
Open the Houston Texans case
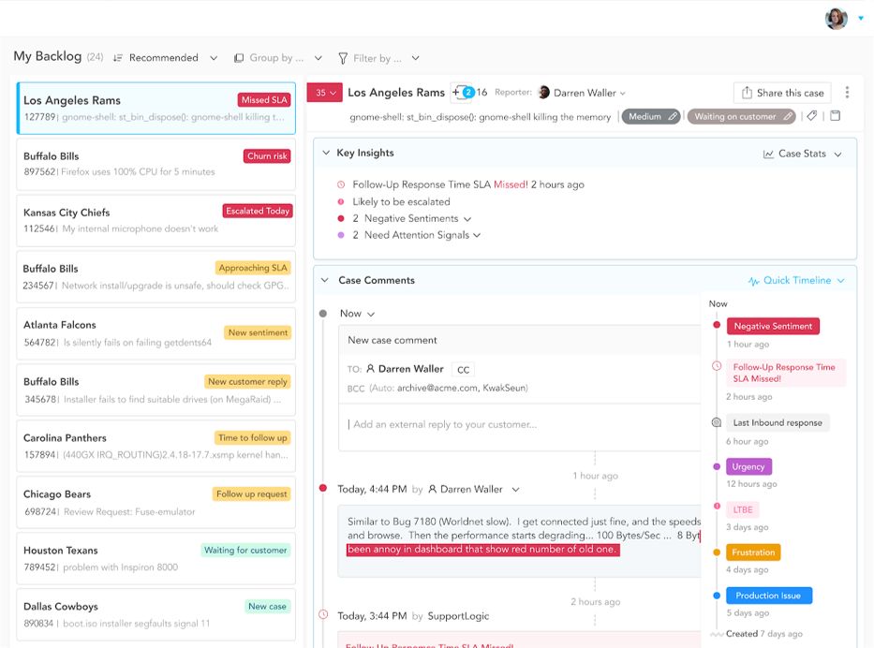tap(156, 559)
